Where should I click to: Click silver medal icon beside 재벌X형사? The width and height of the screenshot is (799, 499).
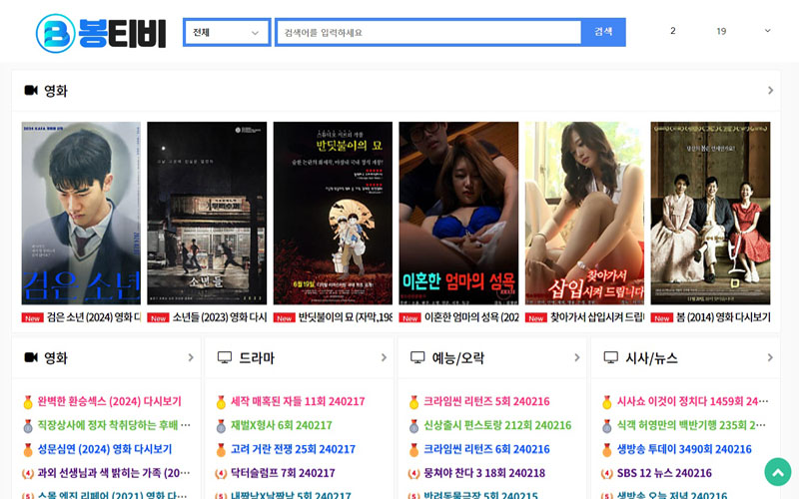tap(221, 426)
